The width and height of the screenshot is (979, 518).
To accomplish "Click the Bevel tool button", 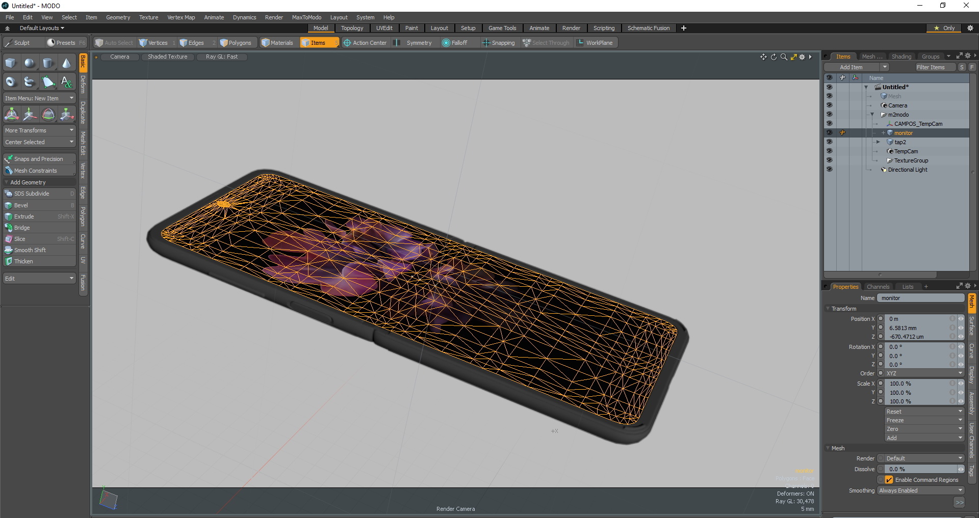I will [39, 205].
